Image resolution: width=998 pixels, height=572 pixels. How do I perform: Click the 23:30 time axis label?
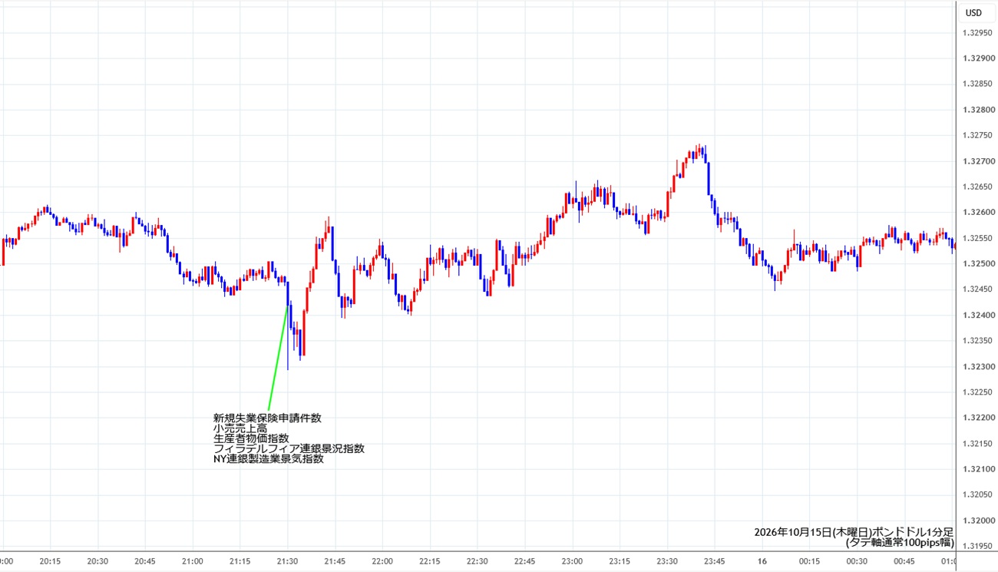click(x=668, y=561)
